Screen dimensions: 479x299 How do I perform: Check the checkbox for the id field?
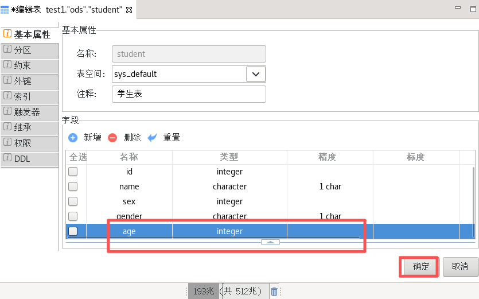coord(73,172)
